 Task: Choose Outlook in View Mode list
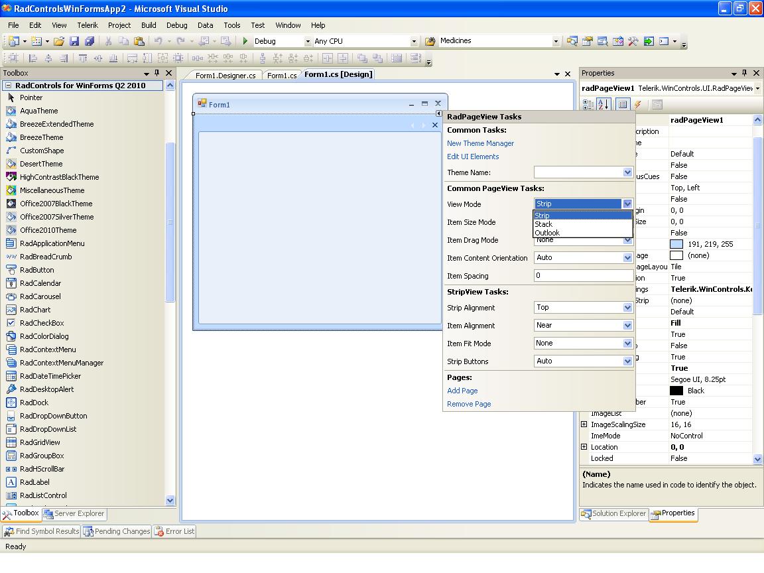(x=583, y=233)
